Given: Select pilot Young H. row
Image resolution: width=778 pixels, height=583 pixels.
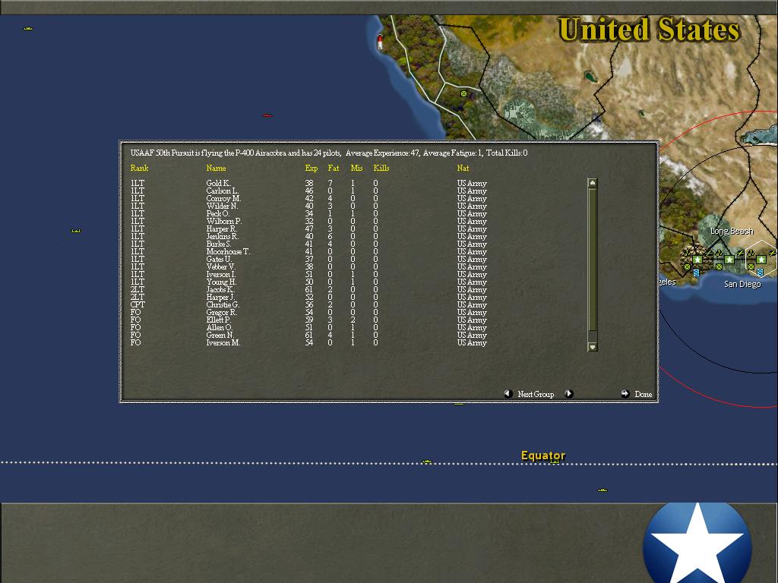Looking at the screenshot, I should [308, 282].
